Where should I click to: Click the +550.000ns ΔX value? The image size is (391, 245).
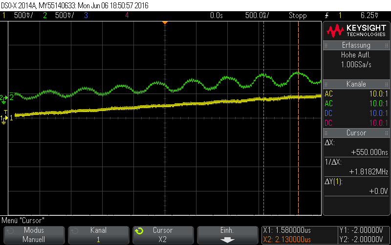click(x=369, y=152)
